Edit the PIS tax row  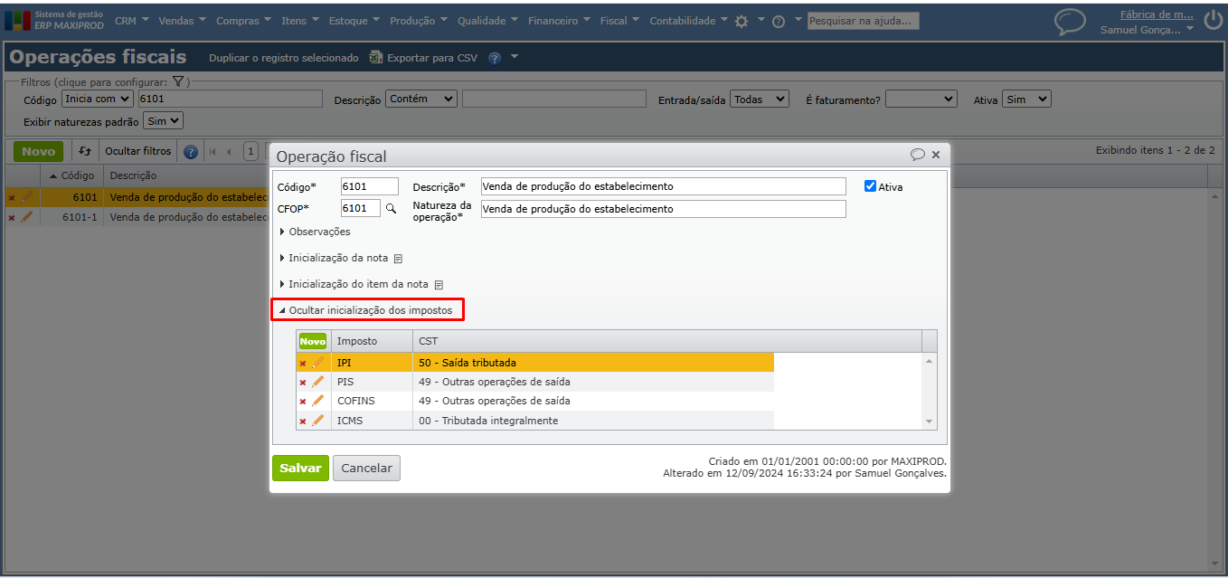317,382
